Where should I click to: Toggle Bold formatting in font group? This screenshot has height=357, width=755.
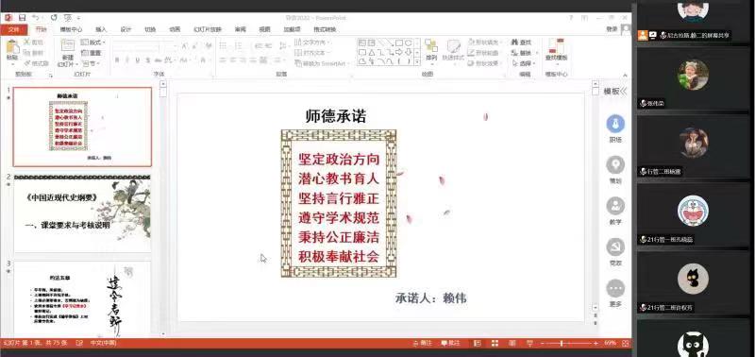116,60
